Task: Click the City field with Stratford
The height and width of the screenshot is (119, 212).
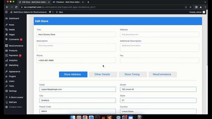Action: pos(78,100)
